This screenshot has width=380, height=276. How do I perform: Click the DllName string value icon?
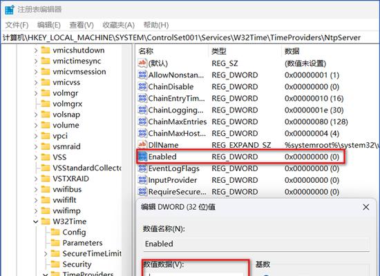point(142,145)
